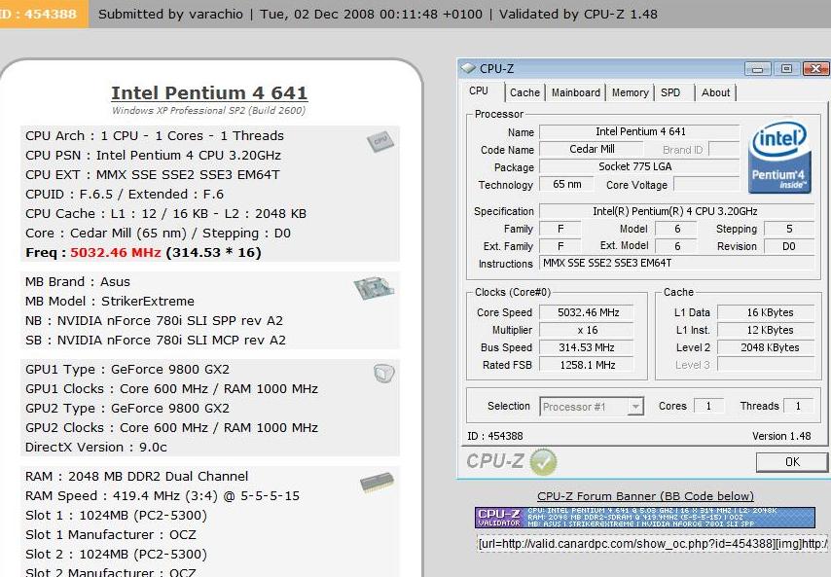831x577 pixels.
Task: Click the Slot 1 Manufacturer : OCZ line
Action: click(111, 534)
